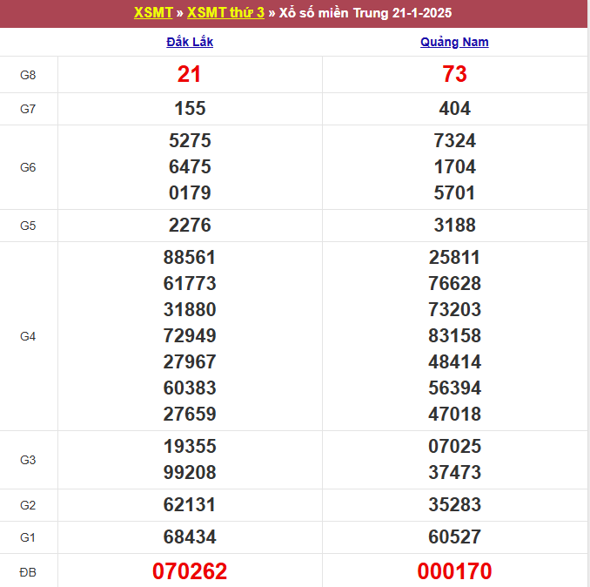
Task: Click the G1 row label
Action: 28,537
